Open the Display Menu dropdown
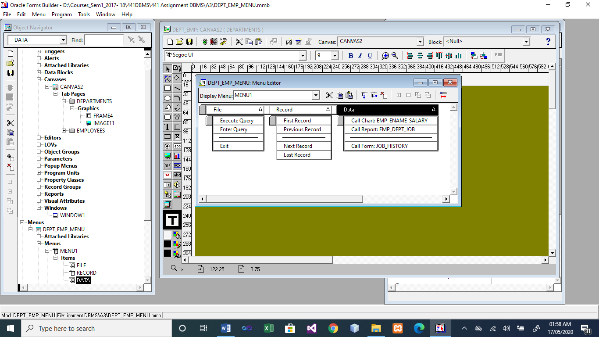Screen dimensions: 599x337 316,95
